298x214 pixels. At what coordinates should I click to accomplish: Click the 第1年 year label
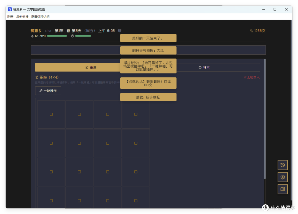click(59, 31)
